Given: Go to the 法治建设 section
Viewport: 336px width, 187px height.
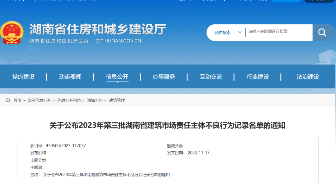Looking at the screenshot, I should (307, 77).
